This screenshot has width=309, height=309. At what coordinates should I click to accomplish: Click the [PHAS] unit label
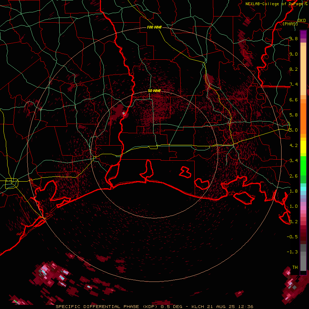[290, 24]
